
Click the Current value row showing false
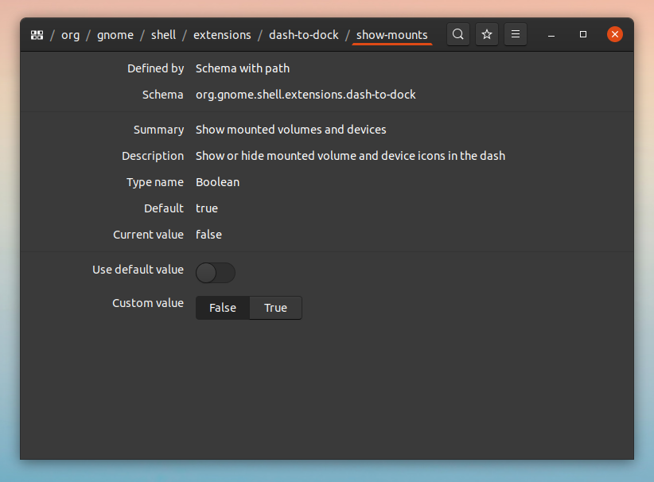pos(208,235)
